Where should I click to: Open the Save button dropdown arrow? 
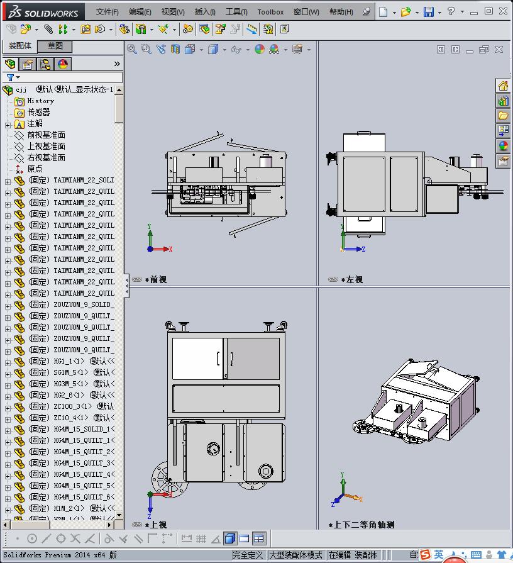click(439, 13)
